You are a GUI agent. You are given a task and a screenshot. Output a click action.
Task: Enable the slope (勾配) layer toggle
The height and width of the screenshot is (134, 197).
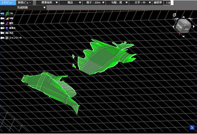(x=2, y=18)
